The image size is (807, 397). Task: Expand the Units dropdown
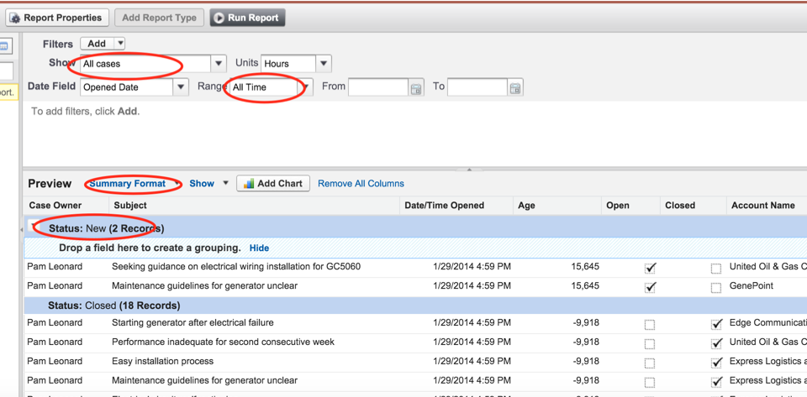click(324, 64)
